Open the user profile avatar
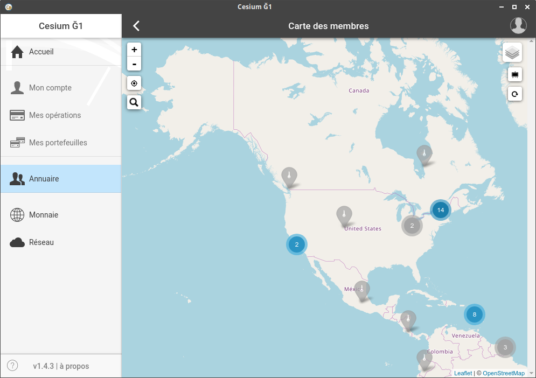The height and width of the screenshot is (378, 536). click(x=518, y=26)
